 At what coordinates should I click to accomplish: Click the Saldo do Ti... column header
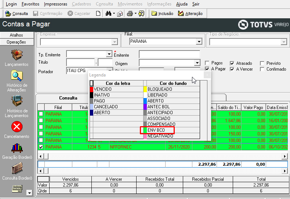coord(229,108)
